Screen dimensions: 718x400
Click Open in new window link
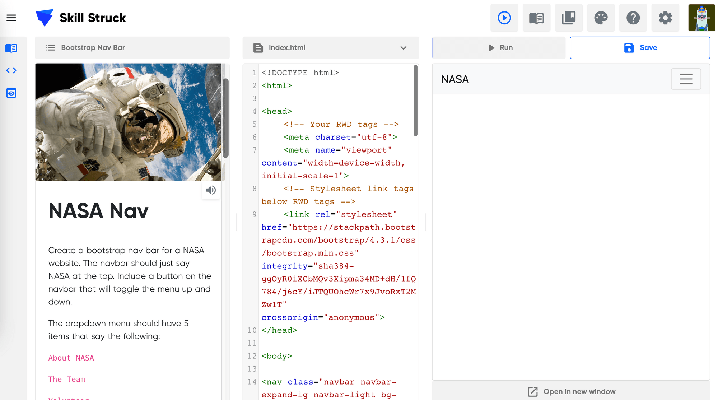(x=572, y=391)
